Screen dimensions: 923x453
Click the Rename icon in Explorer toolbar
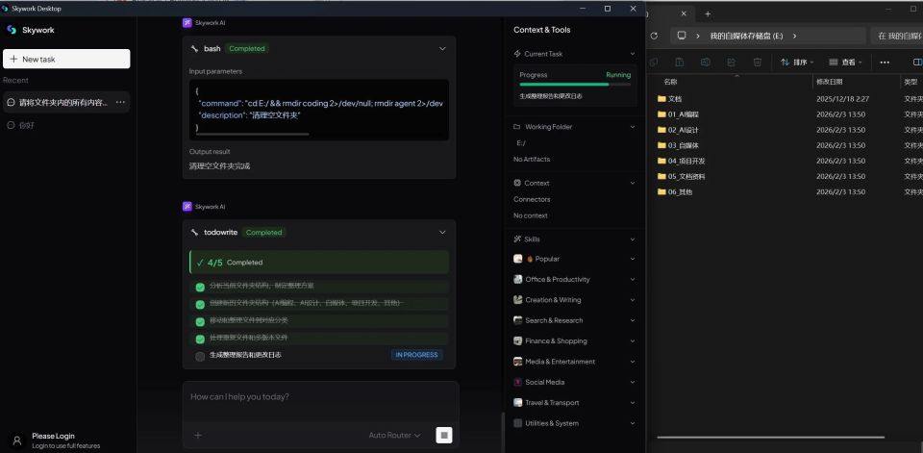click(x=705, y=62)
